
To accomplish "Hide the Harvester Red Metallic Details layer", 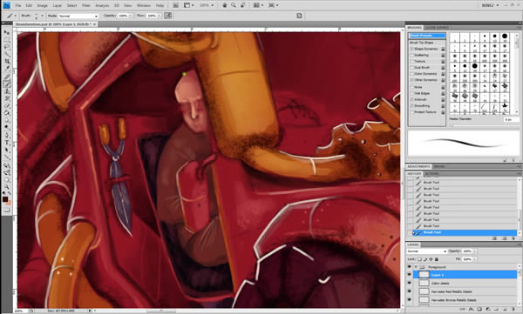I will coord(409,291).
